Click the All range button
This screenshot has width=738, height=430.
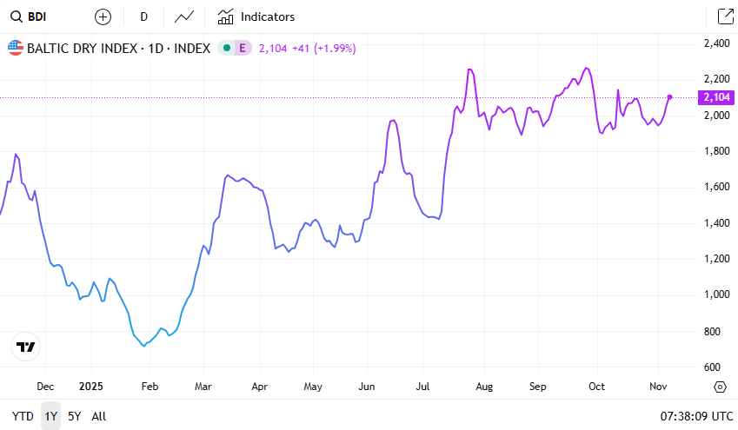(98, 416)
